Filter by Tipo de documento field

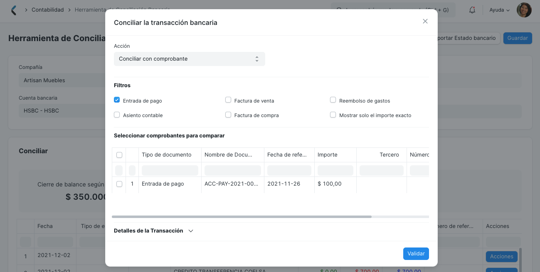pos(170,170)
